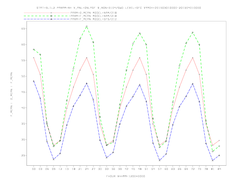Click the blue triangle data point at hour 24
This screenshot has height=184, width=239.
pyautogui.click(x=87, y=83)
